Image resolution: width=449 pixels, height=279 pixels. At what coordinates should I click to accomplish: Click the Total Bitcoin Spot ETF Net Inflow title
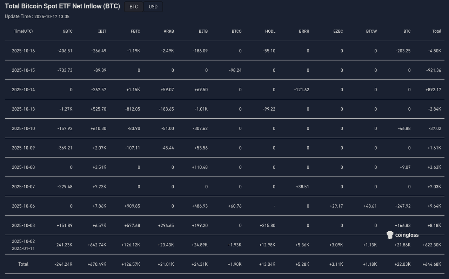tap(62, 6)
